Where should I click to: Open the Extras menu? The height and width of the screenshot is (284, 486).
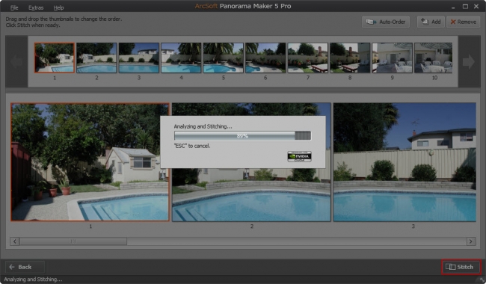(x=36, y=7)
